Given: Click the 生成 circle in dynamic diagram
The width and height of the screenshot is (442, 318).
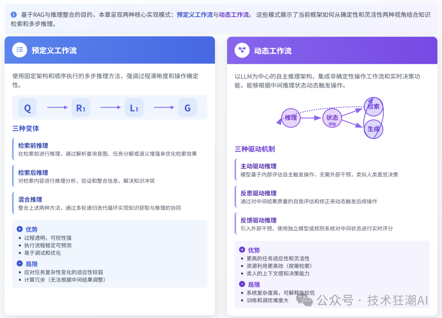Looking at the screenshot, I should 373,129.
